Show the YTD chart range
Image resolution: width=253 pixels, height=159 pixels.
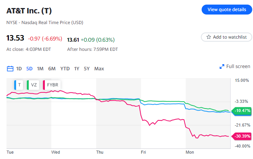click(x=65, y=69)
